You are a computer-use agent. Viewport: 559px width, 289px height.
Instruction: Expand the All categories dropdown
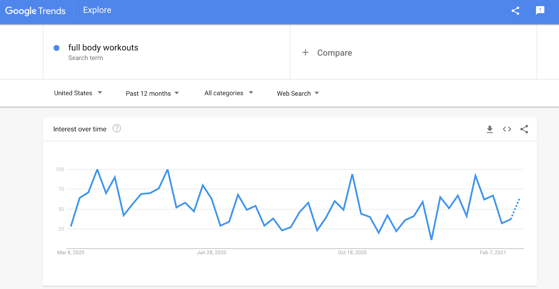point(229,93)
